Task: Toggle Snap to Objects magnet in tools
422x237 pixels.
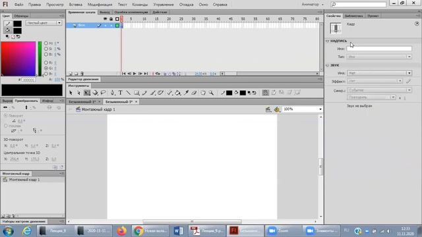Action: coord(265,93)
